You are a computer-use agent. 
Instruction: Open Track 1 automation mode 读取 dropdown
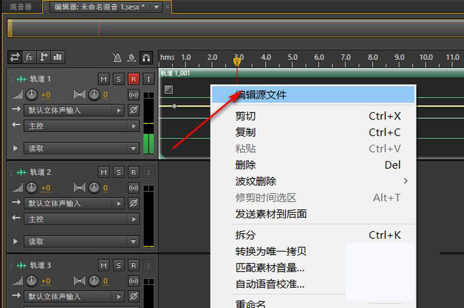[x=81, y=148]
